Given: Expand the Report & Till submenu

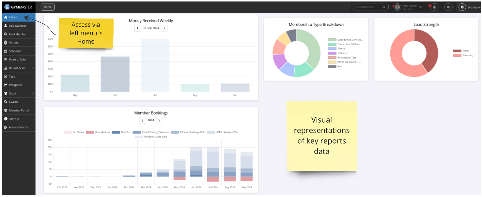Looking at the screenshot, I should (x=33, y=68).
